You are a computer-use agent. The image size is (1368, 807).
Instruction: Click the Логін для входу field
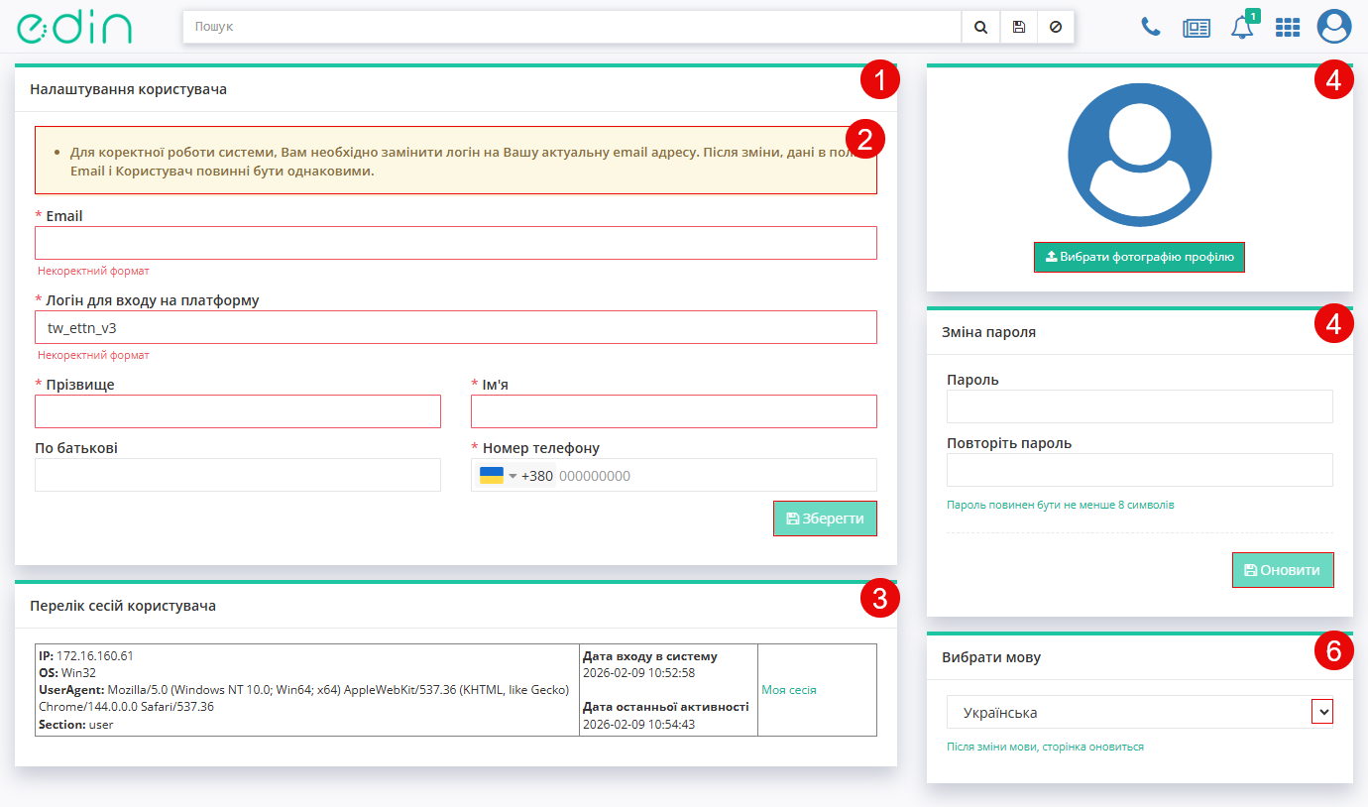pos(456,327)
